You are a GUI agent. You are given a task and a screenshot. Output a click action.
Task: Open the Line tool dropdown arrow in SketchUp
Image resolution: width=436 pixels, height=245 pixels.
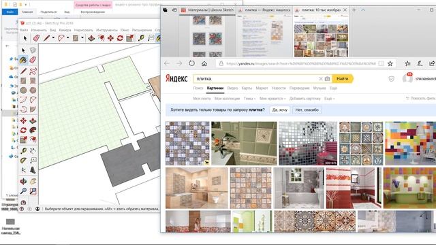click(53, 38)
